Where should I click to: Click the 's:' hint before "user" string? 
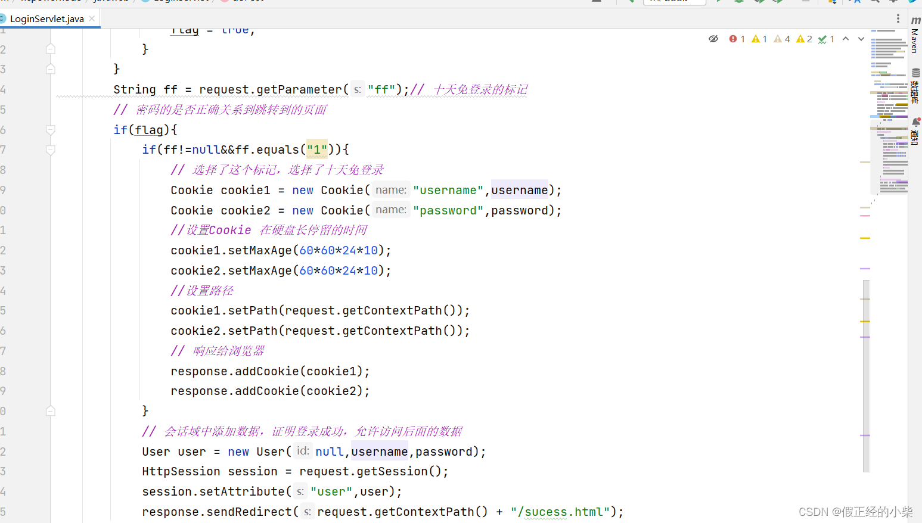click(300, 492)
